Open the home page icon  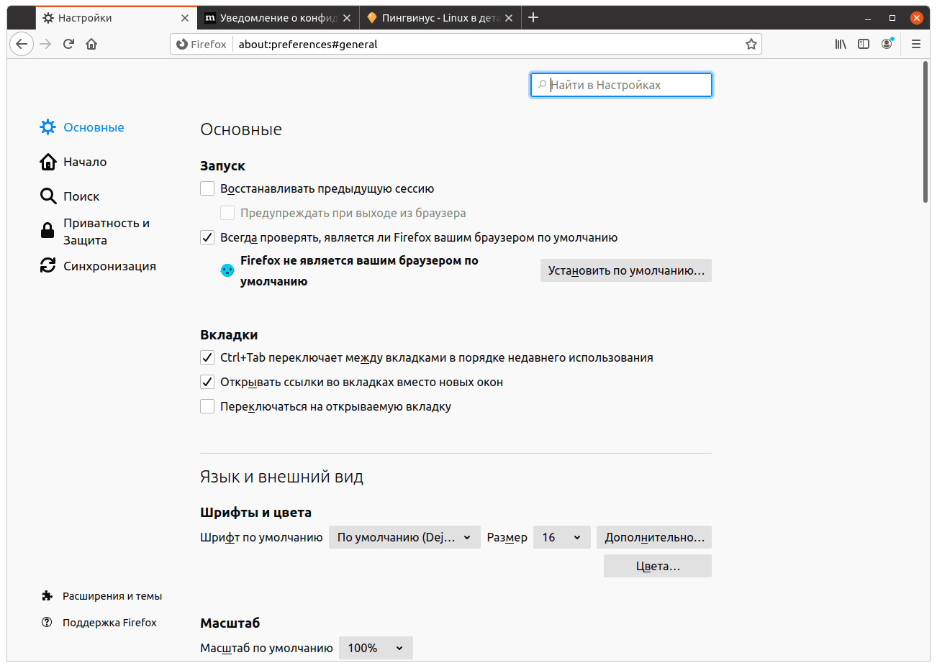tap(91, 44)
